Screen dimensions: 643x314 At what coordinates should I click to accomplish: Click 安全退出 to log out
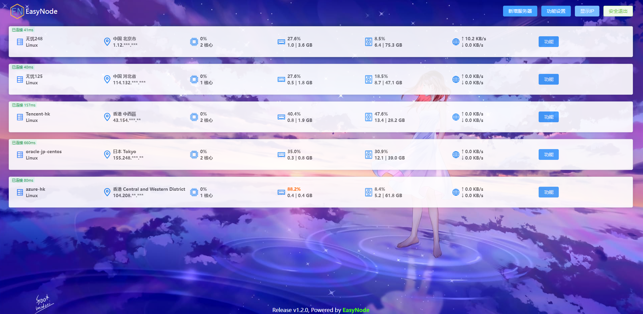[618, 11]
